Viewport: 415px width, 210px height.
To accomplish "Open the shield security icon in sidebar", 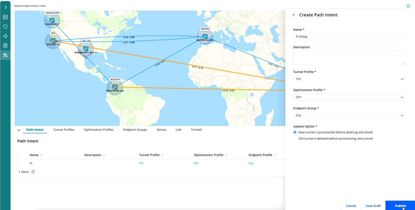I will point(5,27).
